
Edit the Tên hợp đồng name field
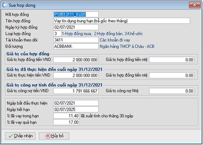click(122, 21)
